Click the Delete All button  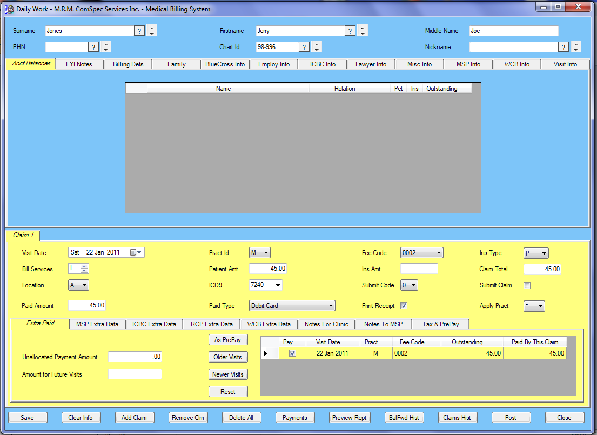[x=241, y=418]
